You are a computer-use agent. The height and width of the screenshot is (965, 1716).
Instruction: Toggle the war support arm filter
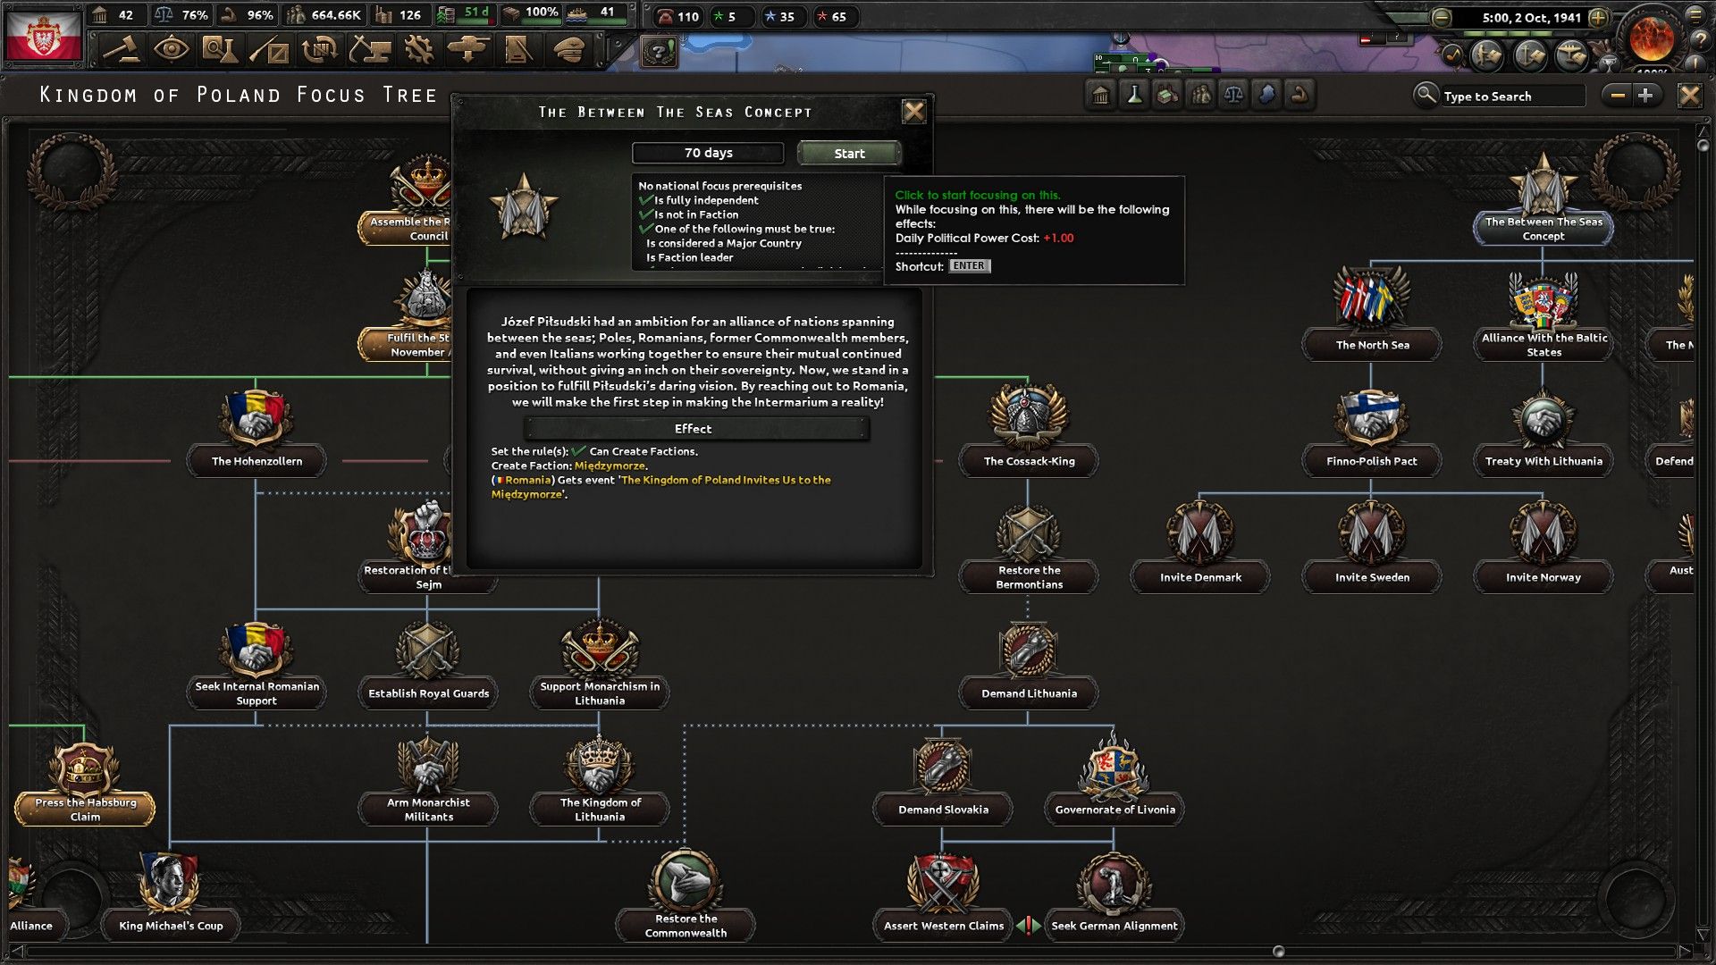coord(1300,95)
